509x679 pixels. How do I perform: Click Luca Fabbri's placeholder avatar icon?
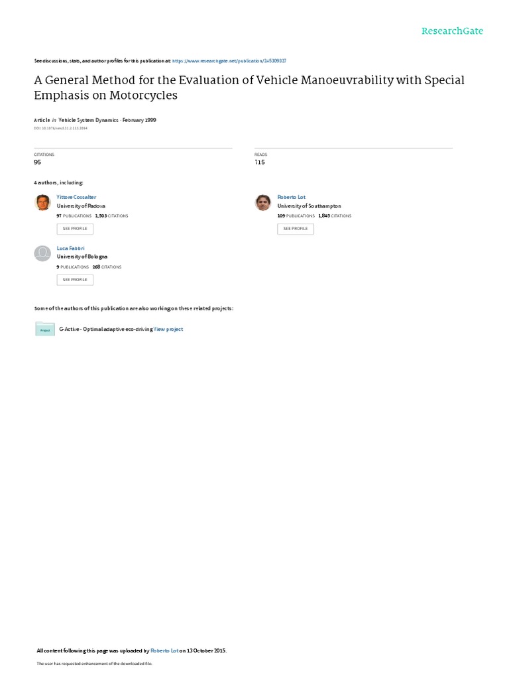tap(42, 253)
